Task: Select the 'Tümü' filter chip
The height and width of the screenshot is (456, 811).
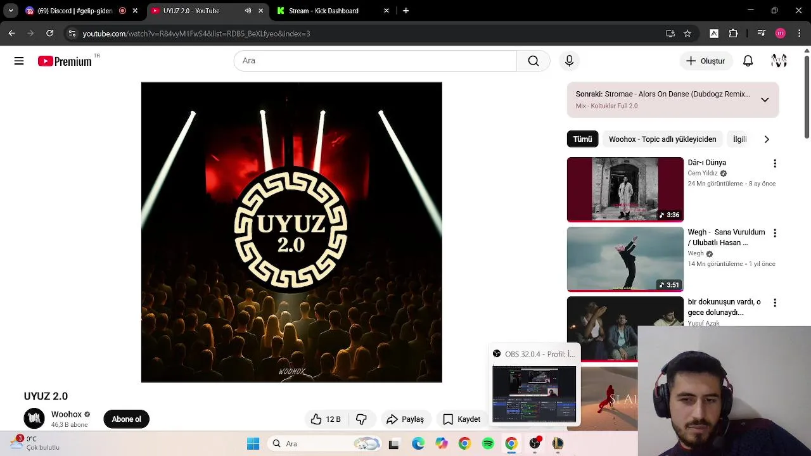Action: (582, 139)
